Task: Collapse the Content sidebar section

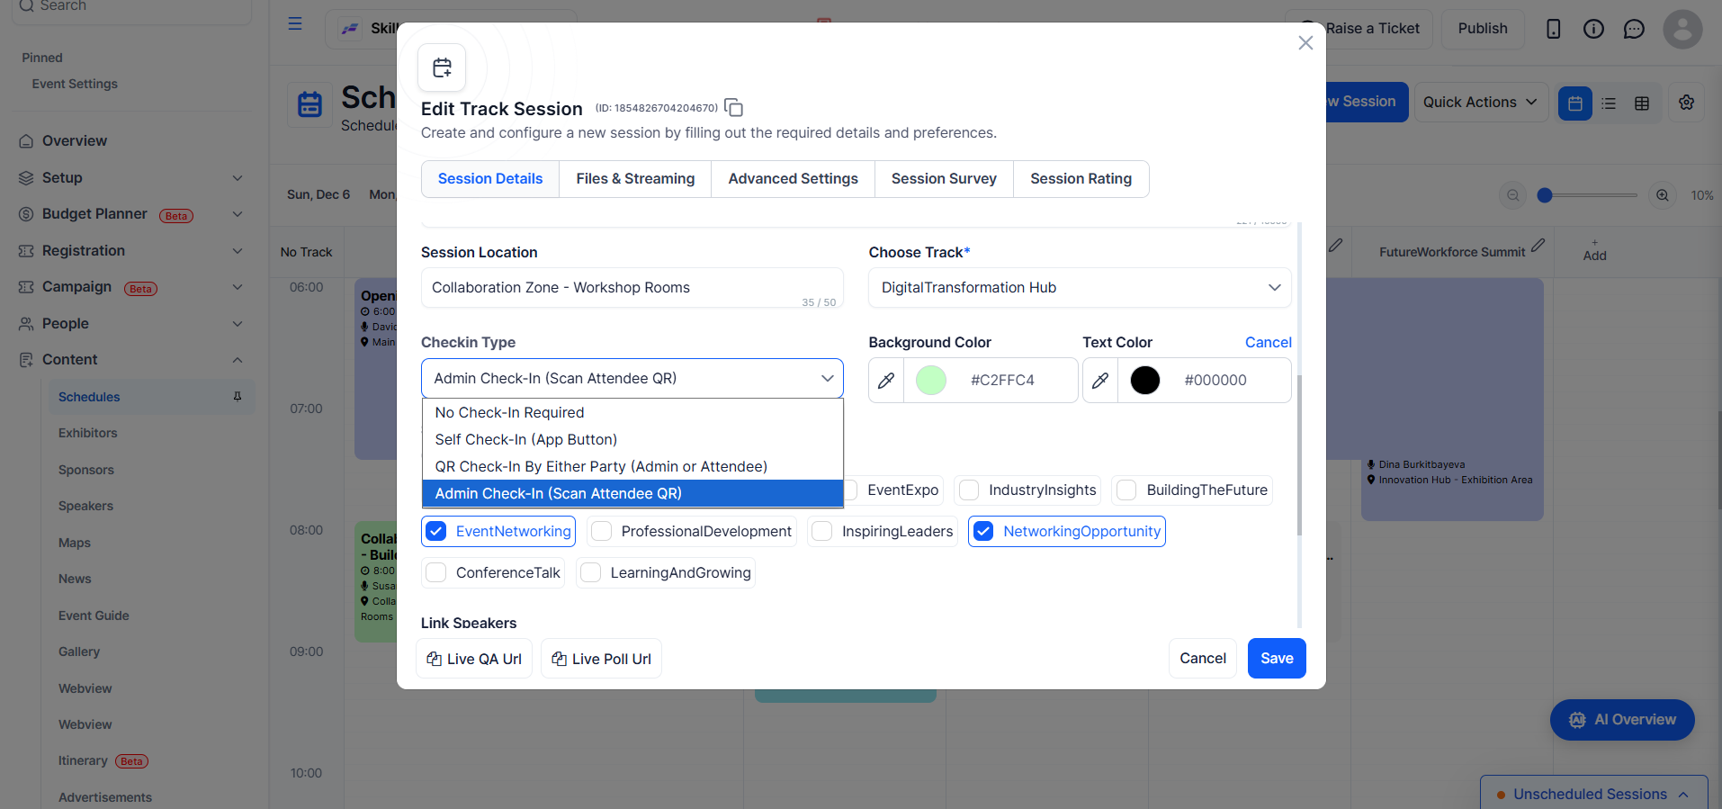Action: click(x=238, y=360)
